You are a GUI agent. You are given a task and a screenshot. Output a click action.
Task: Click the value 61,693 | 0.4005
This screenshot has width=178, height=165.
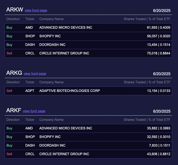click(159, 27)
